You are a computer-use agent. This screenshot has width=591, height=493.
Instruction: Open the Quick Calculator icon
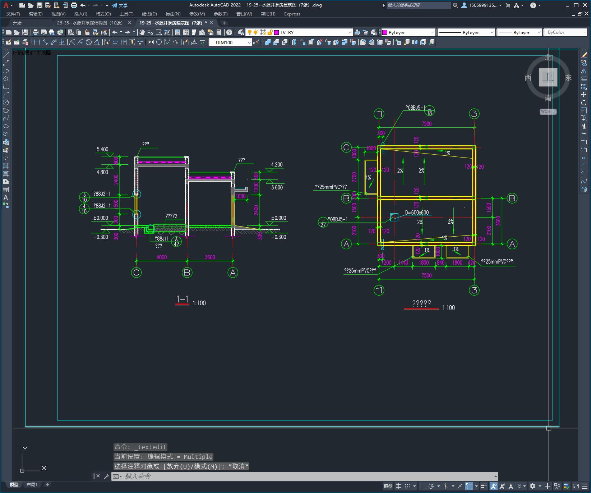pyautogui.click(x=219, y=32)
